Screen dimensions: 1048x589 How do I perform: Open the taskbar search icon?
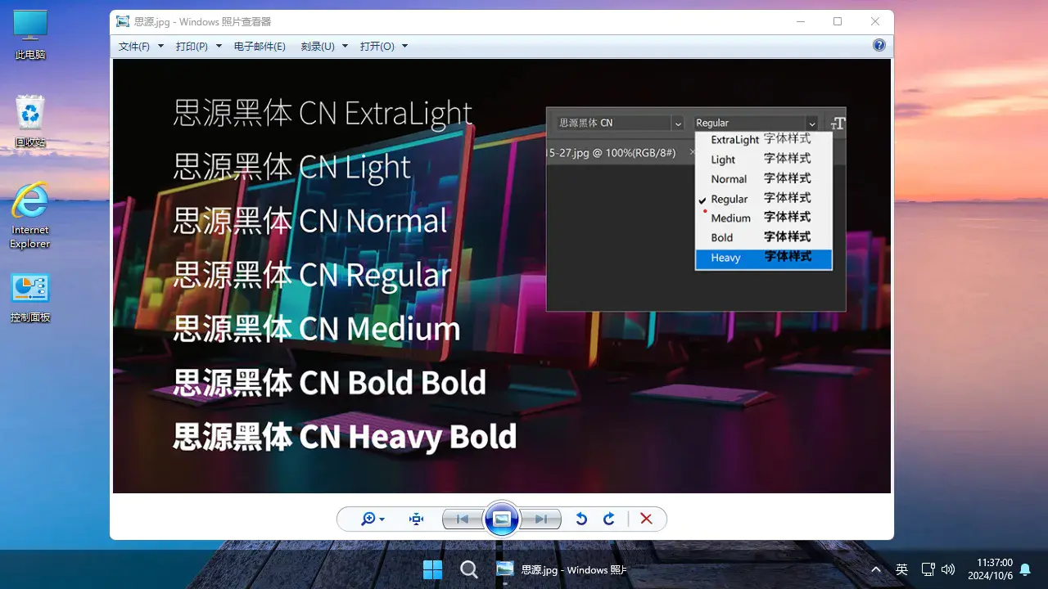(468, 569)
